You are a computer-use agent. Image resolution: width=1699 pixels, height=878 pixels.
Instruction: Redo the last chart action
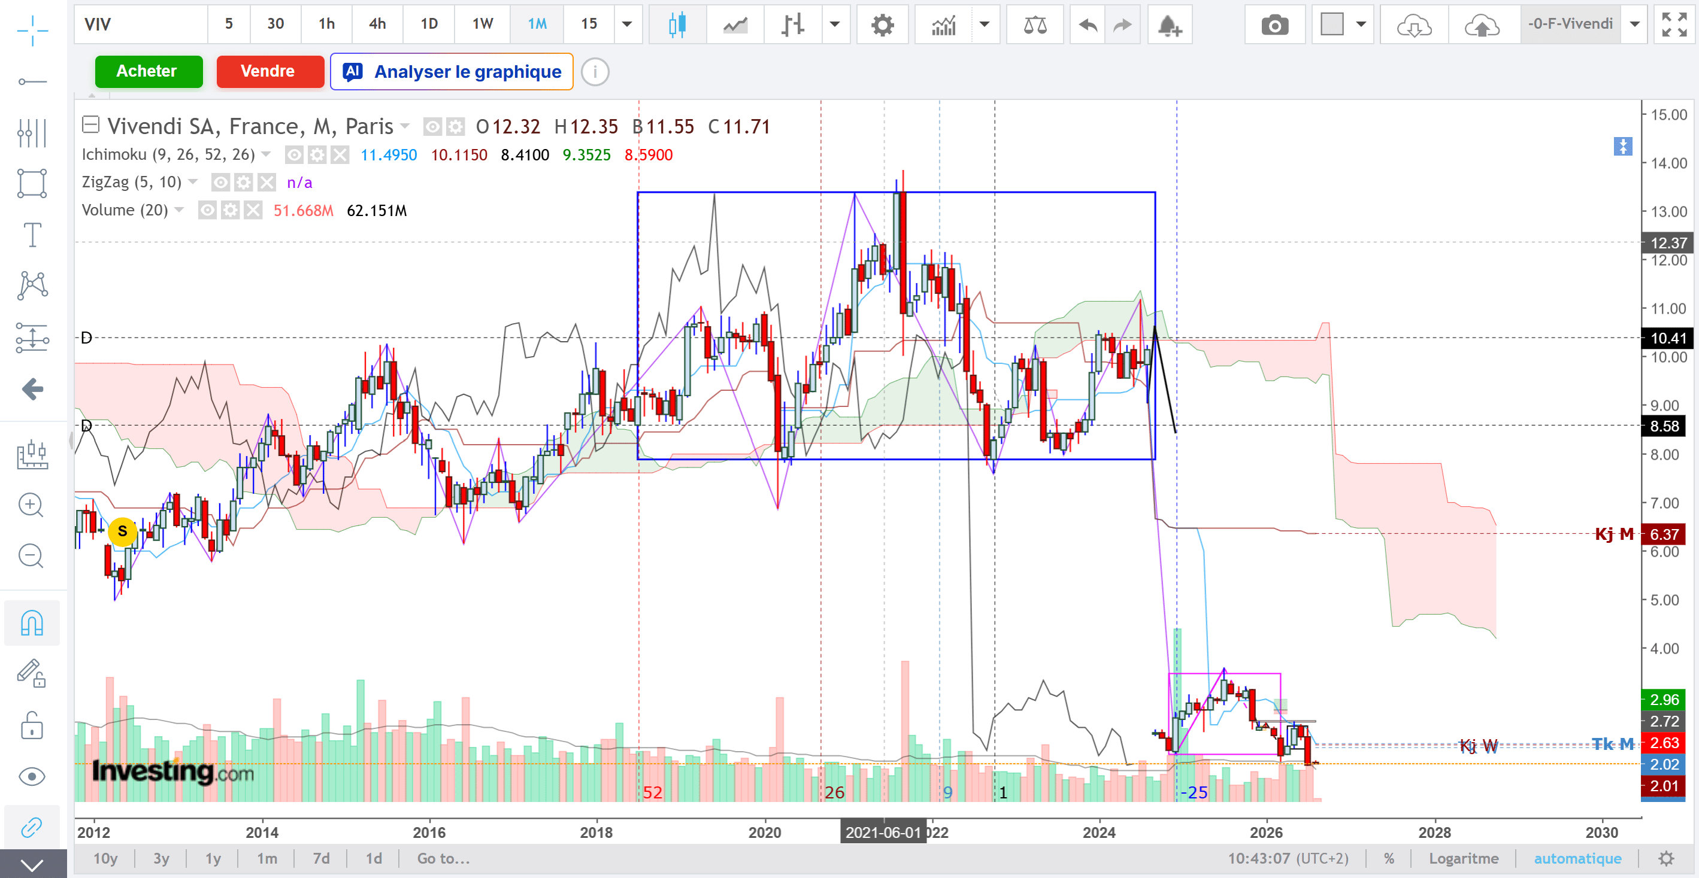click(1122, 25)
